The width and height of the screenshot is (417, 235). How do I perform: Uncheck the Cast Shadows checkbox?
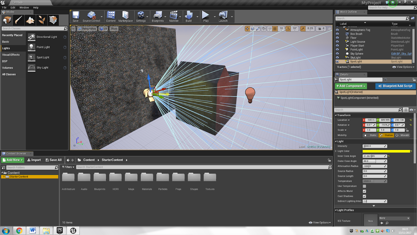[364, 196]
